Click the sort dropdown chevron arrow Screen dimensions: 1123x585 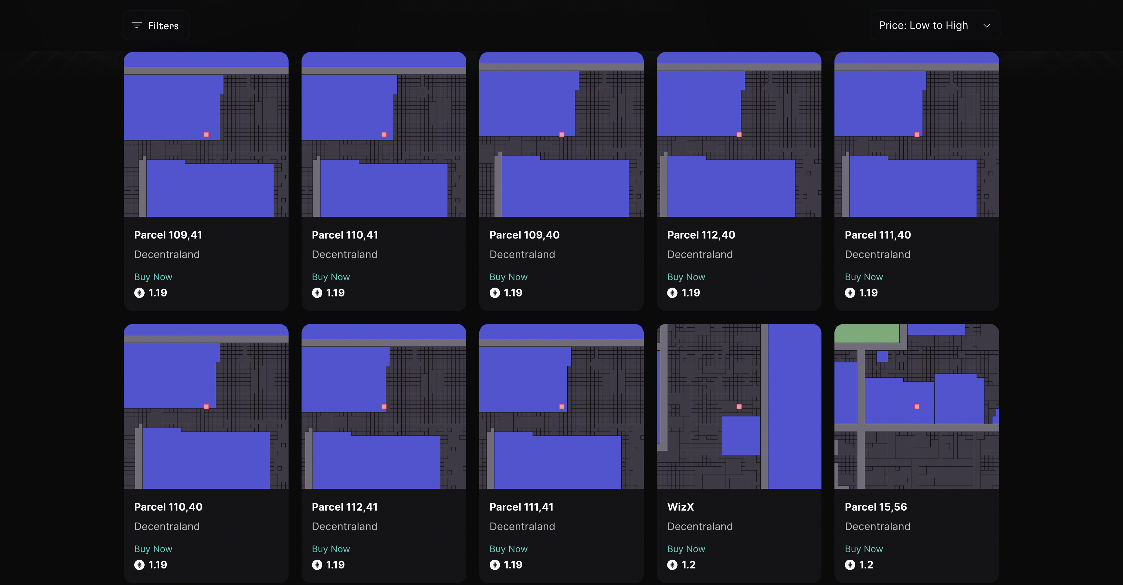[x=987, y=26]
